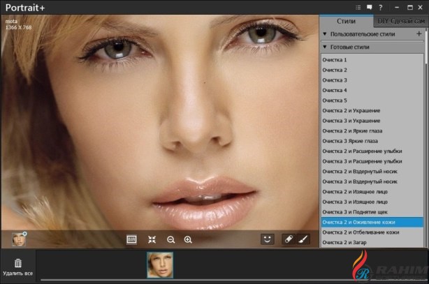Zoom out with the minus magnifier
Screen dimensions: 429x284
point(170,239)
